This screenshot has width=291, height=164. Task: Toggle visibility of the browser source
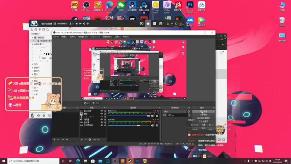[102, 120]
